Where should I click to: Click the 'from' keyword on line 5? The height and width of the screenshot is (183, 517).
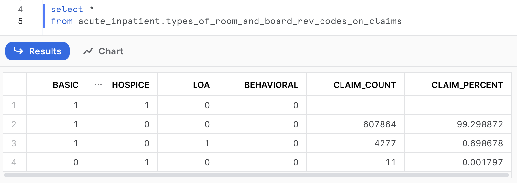(x=62, y=21)
